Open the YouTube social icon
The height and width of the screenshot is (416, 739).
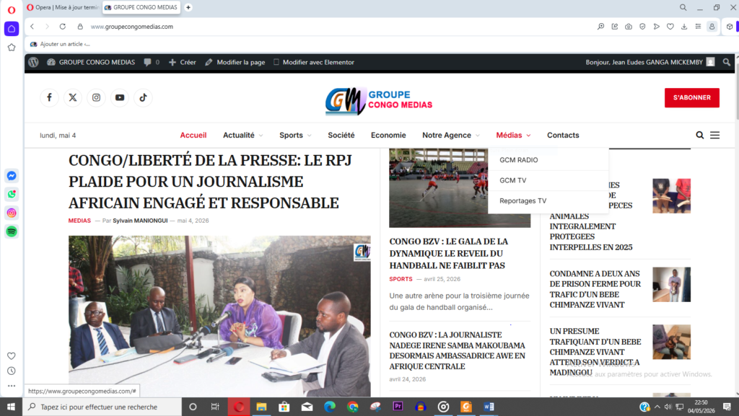point(120,97)
